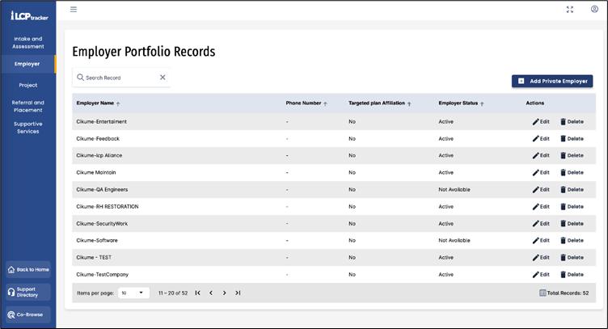The image size is (608, 329).
Task: Click the Employer Name column header
Action: [95, 103]
